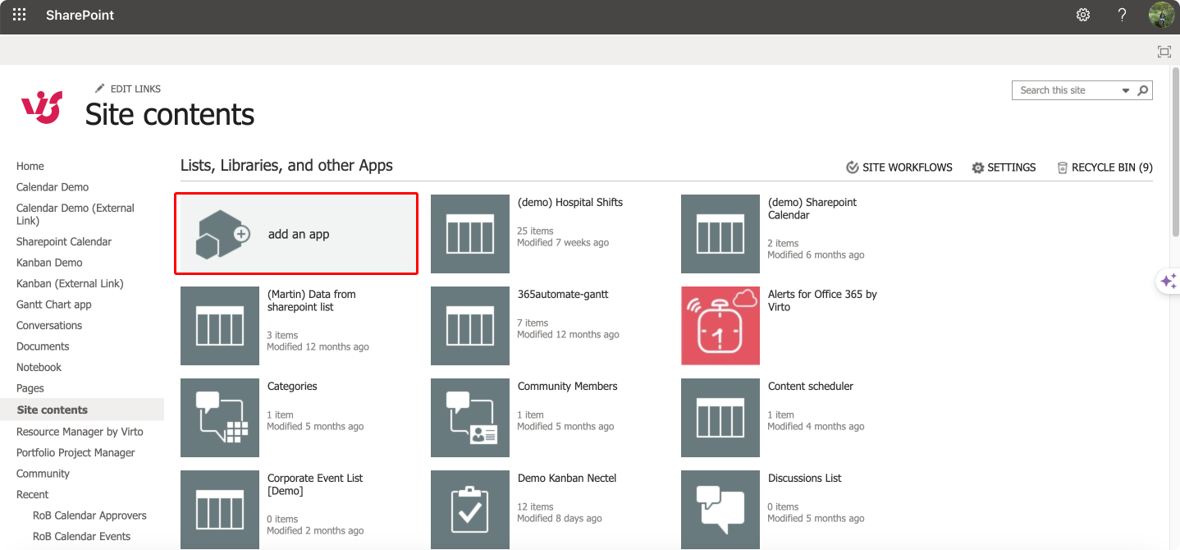Viewport: 1180px width, 550px height.
Task: Click 'Modified 8 days ago' text
Action: (x=560, y=518)
